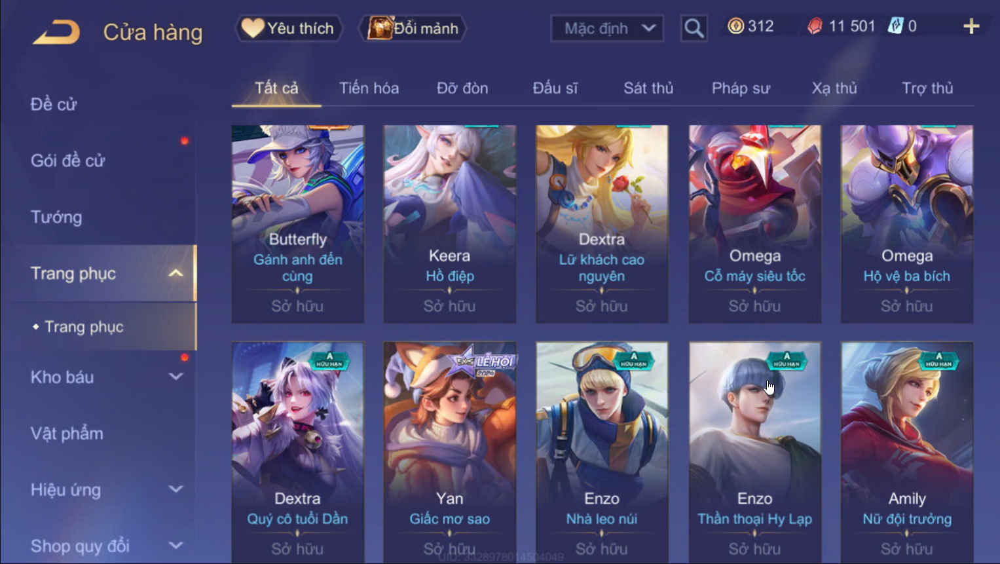Viewport: 1000px width, 564px height.
Task: Select the Tiến hóa tab
Action: 369,88
